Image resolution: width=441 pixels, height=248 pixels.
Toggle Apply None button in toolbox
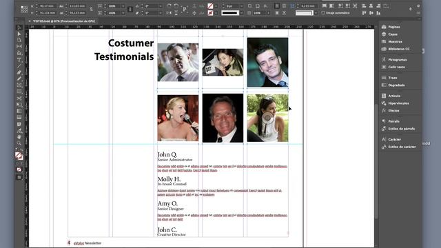coord(19,169)
